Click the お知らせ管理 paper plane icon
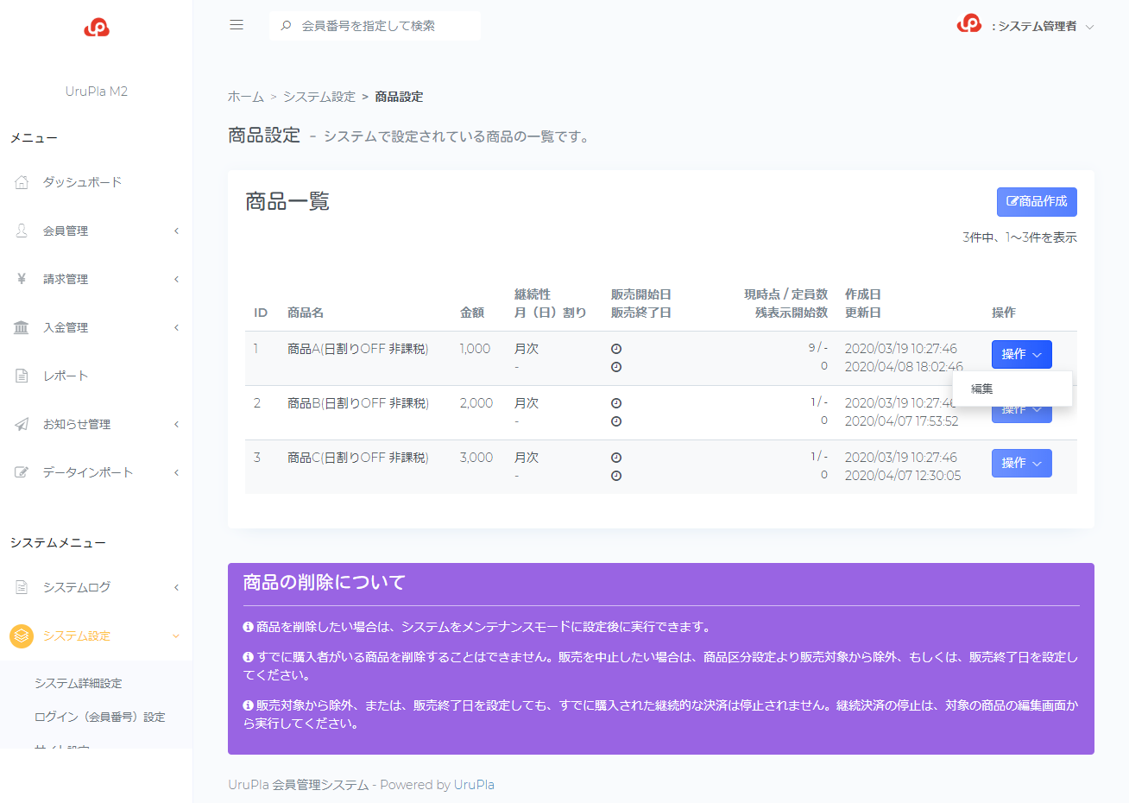The height and width of the screenshot is (803, 1129). click(22, 424)
